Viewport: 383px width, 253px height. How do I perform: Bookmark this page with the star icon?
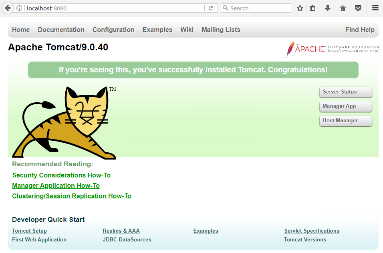point(300,8)
